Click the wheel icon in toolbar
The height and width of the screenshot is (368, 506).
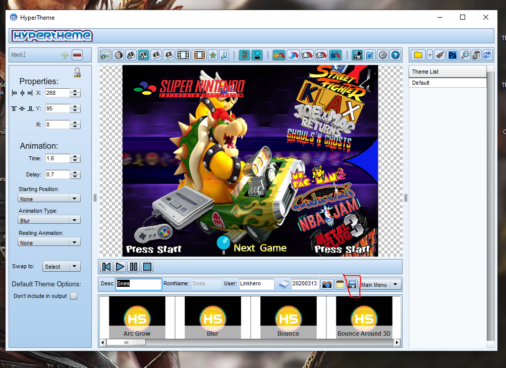(x=119, y=55)
